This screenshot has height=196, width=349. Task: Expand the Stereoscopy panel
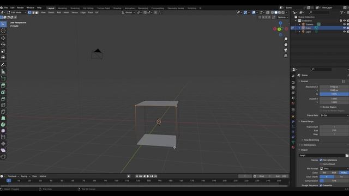(309, 145)
